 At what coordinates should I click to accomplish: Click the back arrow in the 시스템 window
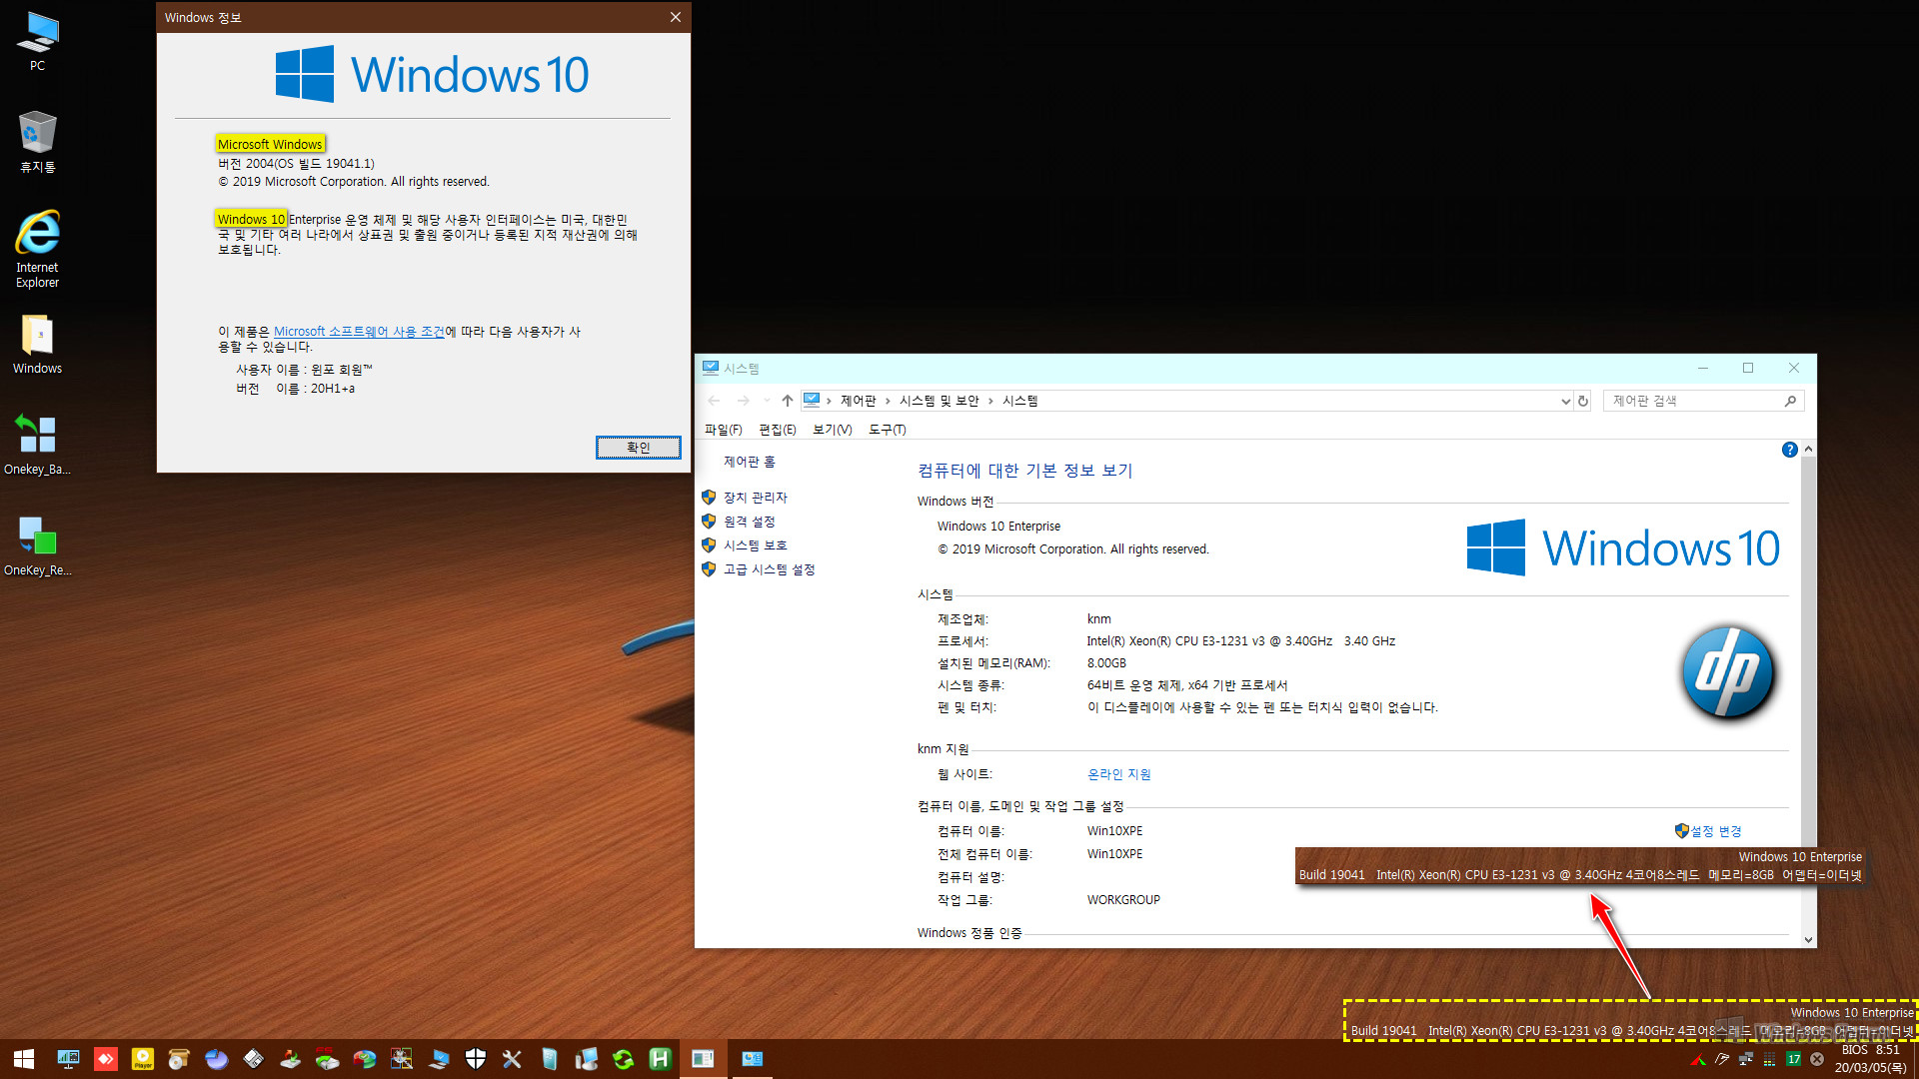[714, 401]
